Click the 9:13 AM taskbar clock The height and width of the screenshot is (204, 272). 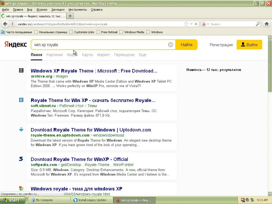[262, 200]
